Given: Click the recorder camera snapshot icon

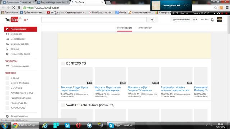Looking at the screenshot, I should click(218, 13).
